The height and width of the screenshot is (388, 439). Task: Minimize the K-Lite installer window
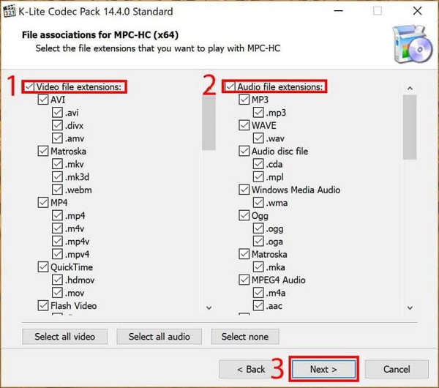[339, 11]
